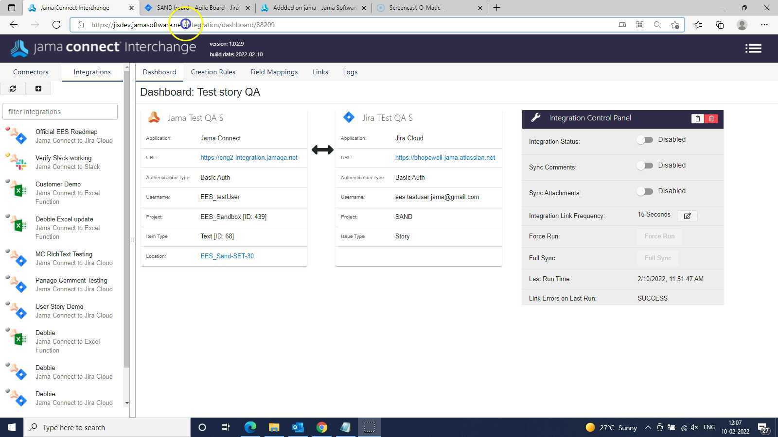The image size is (778, 437).
Task: Click the Jama Connect Interchange logo
Action: [103, 48]
